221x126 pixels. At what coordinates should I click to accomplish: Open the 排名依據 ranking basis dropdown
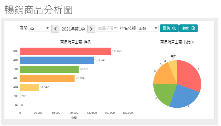[148, 28]
